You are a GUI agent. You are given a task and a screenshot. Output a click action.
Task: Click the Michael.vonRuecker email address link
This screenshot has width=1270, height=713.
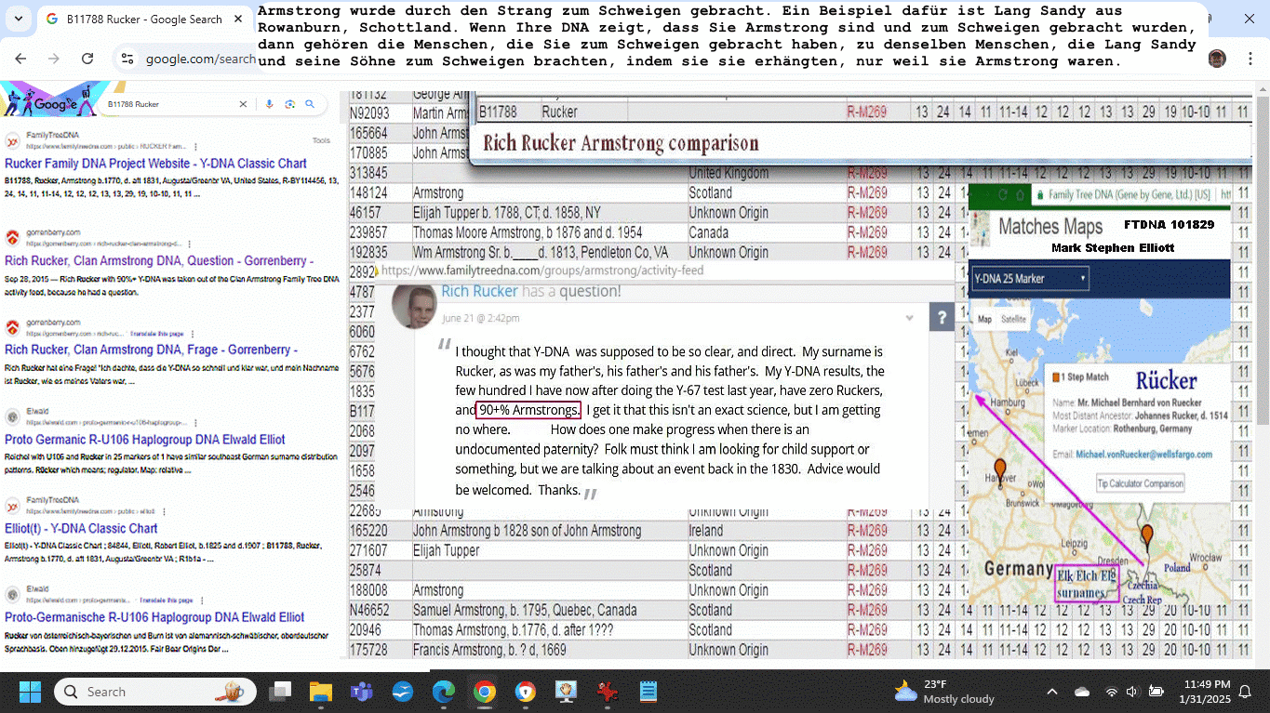coord(1143,455)
